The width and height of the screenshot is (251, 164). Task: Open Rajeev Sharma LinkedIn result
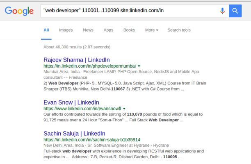(x=77, y=60)
